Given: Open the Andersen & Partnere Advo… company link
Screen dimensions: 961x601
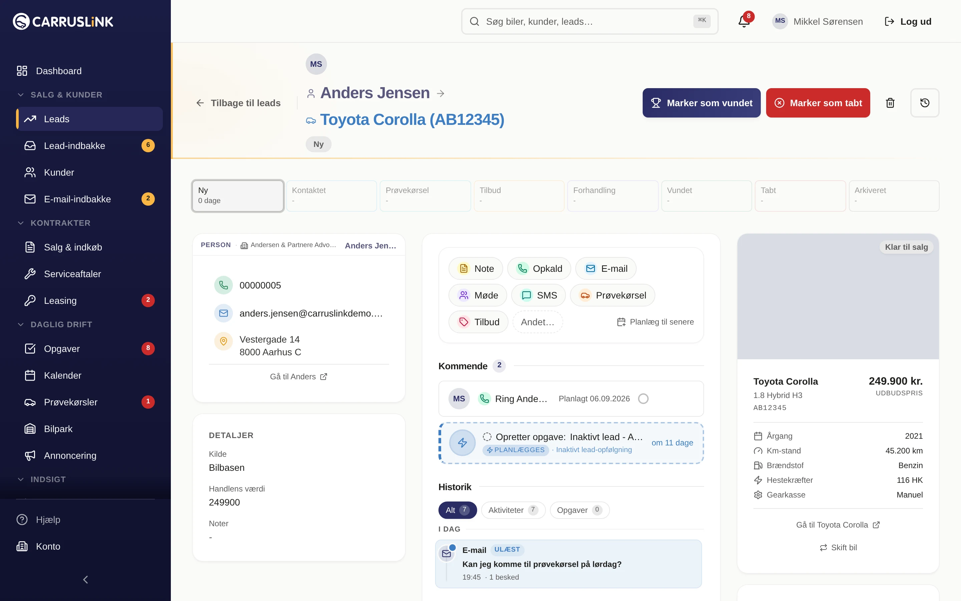Looking at the screenshot, I should click(x=289, y=245).
